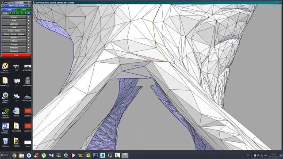Click the Windows Start button
This screenshot has height=159, width=283.
[4, 155]
